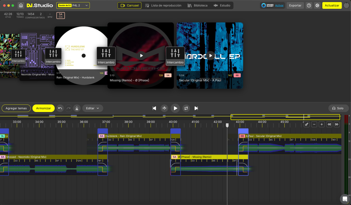Open the Sesión de DJ P4L 2 dropdown

pyautogui.click(x=73, y=5)
